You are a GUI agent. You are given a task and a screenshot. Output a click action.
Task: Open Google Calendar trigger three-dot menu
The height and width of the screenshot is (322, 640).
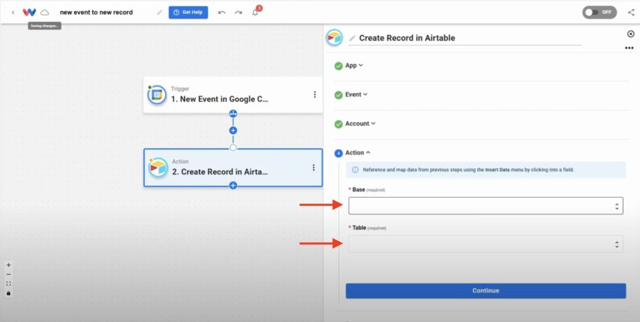point(314,95)
